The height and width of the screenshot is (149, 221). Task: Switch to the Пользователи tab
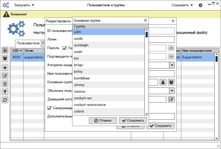[28, 43]
